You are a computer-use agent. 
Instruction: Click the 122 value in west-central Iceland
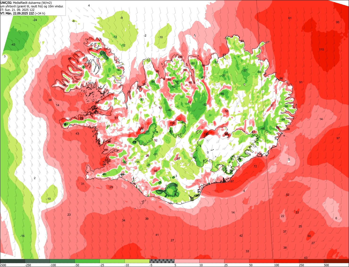pyautogui.click(x=141, y=128)
